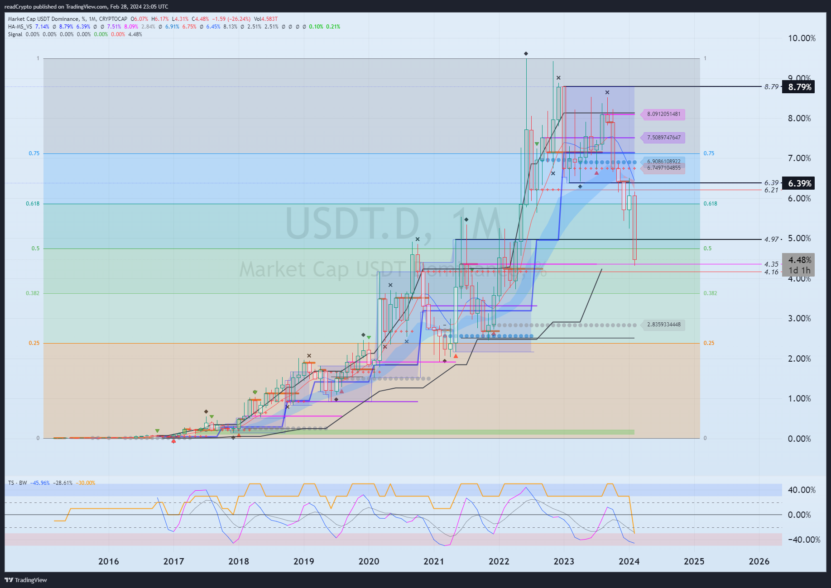Screen dimensions: 831x588
Task: Open the readCrypto published on TradingView.com header
Action: tap(86, 6)
